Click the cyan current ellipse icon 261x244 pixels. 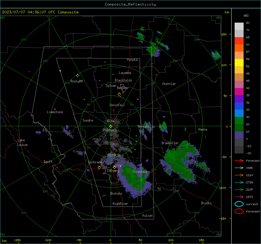239,204
